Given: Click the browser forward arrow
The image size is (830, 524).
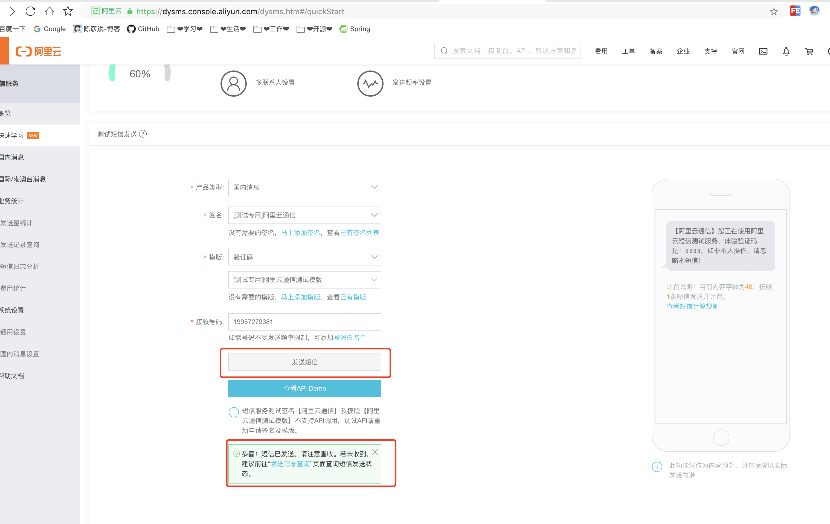Looking at the screenshot, I should [12, 11].
